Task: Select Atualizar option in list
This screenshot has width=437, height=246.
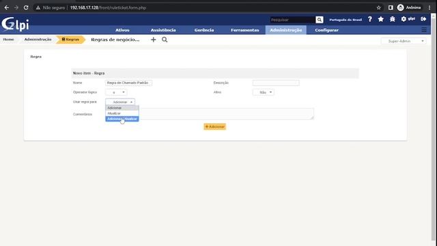Action: [122, 113]
